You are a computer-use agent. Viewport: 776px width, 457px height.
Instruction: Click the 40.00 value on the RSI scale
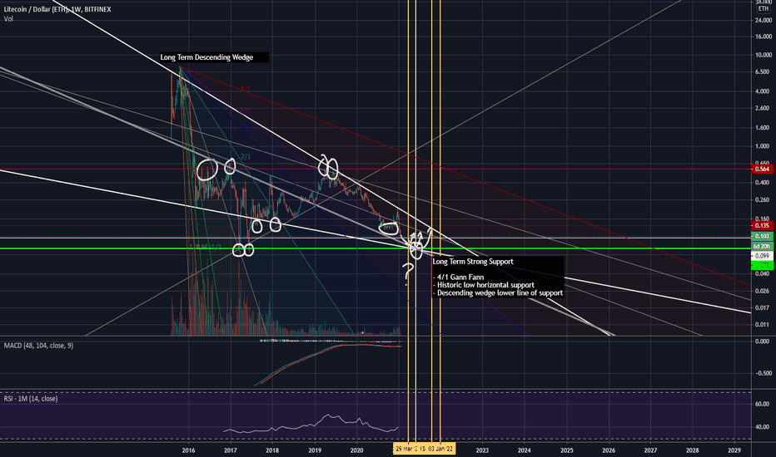click(762, 427)
